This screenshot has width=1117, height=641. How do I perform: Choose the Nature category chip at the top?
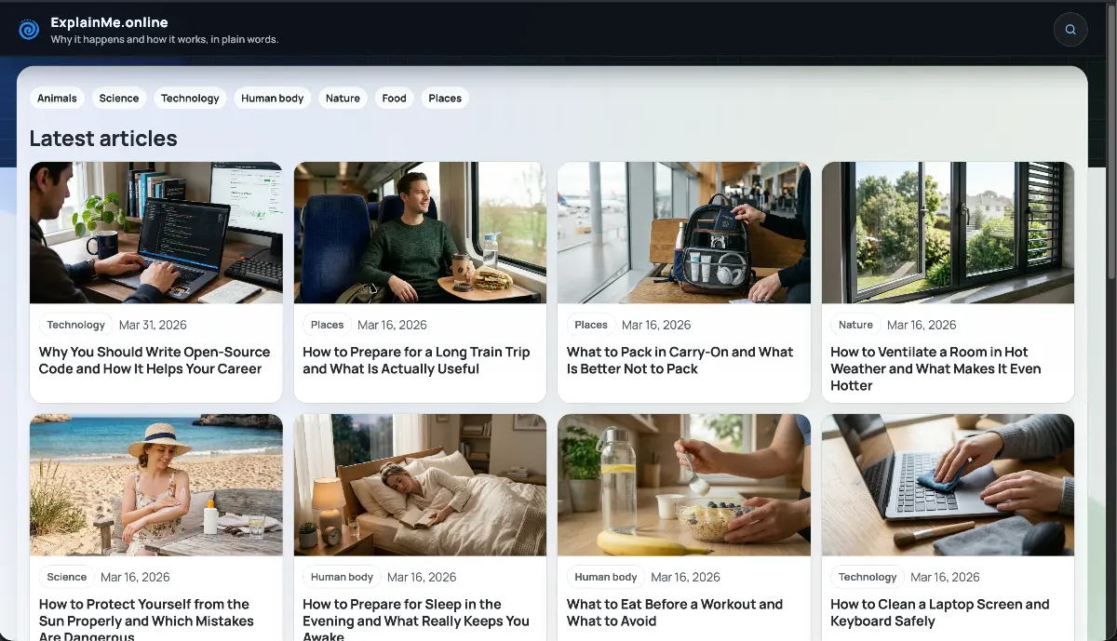point(343,99)
